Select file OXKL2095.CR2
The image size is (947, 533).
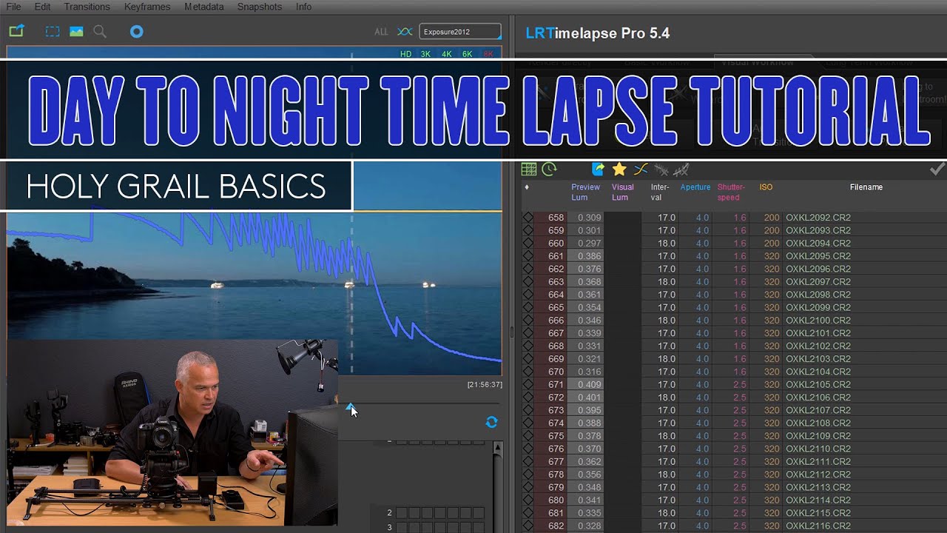818,256
